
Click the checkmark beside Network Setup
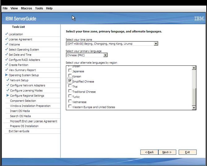8,80
